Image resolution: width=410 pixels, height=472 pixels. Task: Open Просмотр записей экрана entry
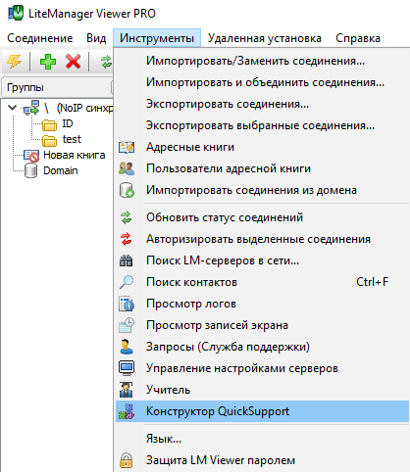pyautogui.click(x=262, y=325)
